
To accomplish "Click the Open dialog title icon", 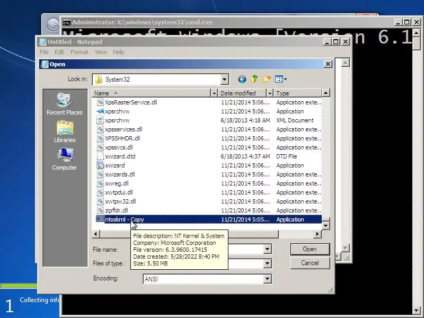I will pyautogui.click(x=45, y=64).
